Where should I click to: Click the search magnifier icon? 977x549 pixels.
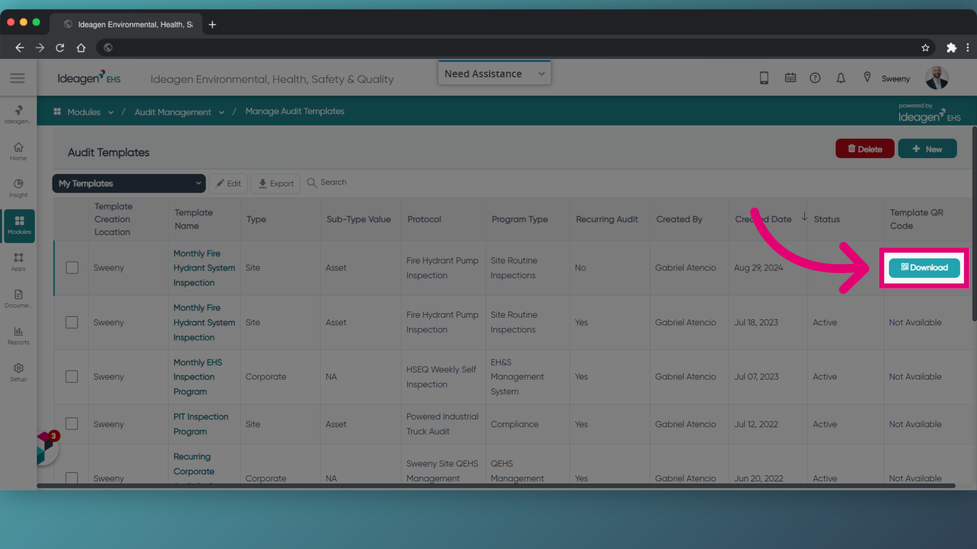pyautogui.click(x=312, y=182)
